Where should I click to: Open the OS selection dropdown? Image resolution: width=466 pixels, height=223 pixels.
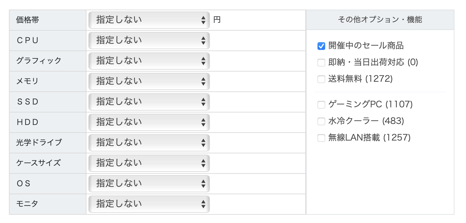point(149,184)
